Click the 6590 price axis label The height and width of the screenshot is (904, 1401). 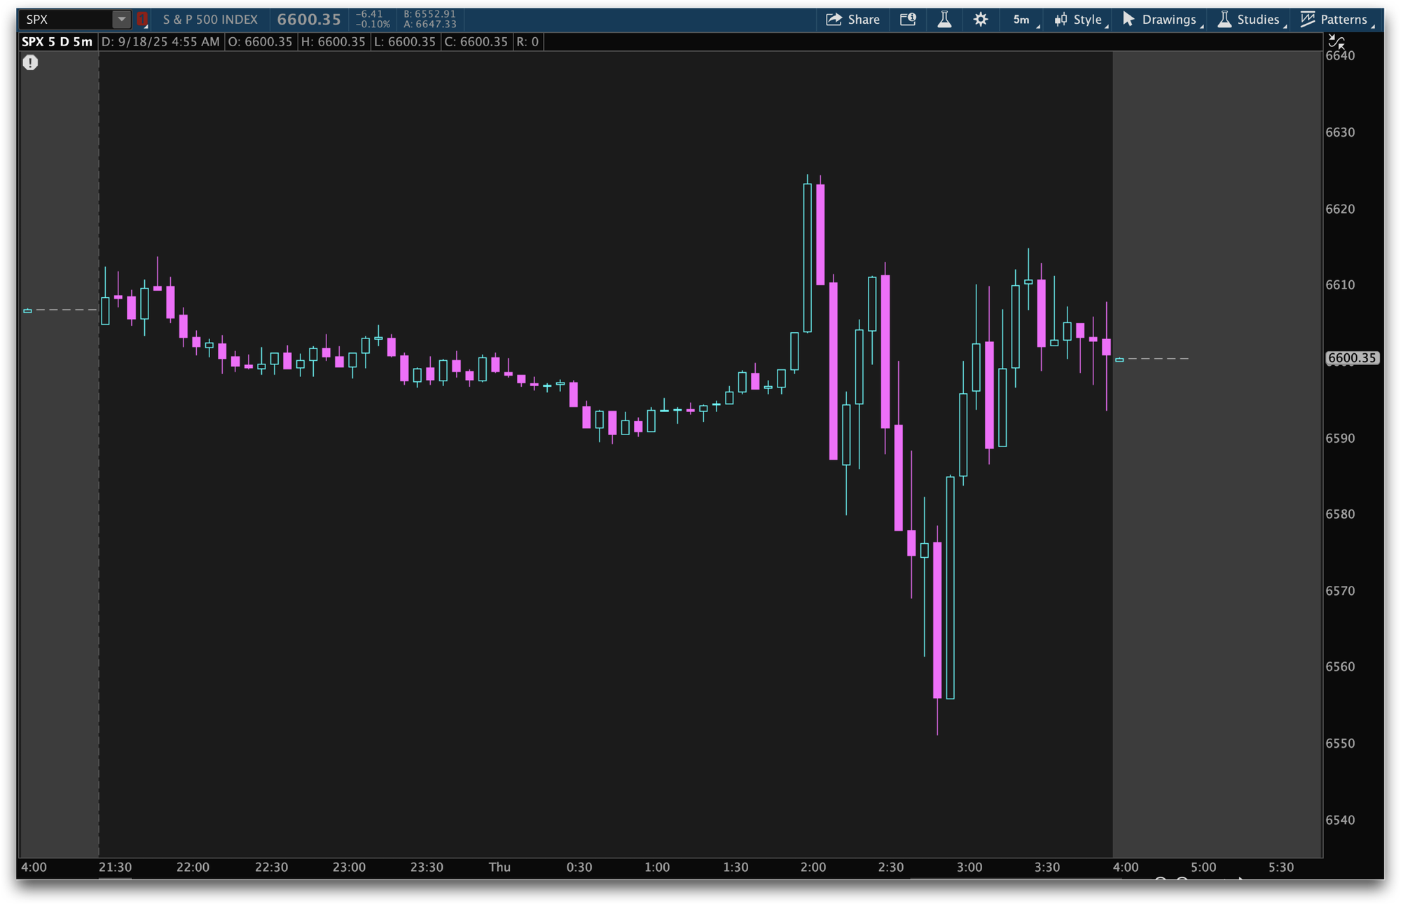click(1340, 438)
